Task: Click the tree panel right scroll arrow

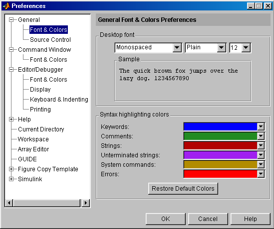Action: pyautogui.click(x=86, y=203)
